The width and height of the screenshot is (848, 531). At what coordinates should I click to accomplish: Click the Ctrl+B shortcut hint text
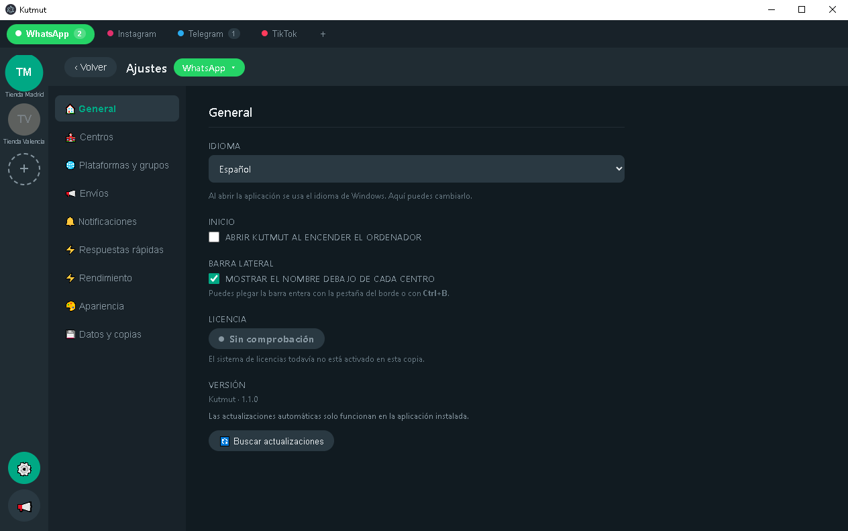click(x=435, y=293)
